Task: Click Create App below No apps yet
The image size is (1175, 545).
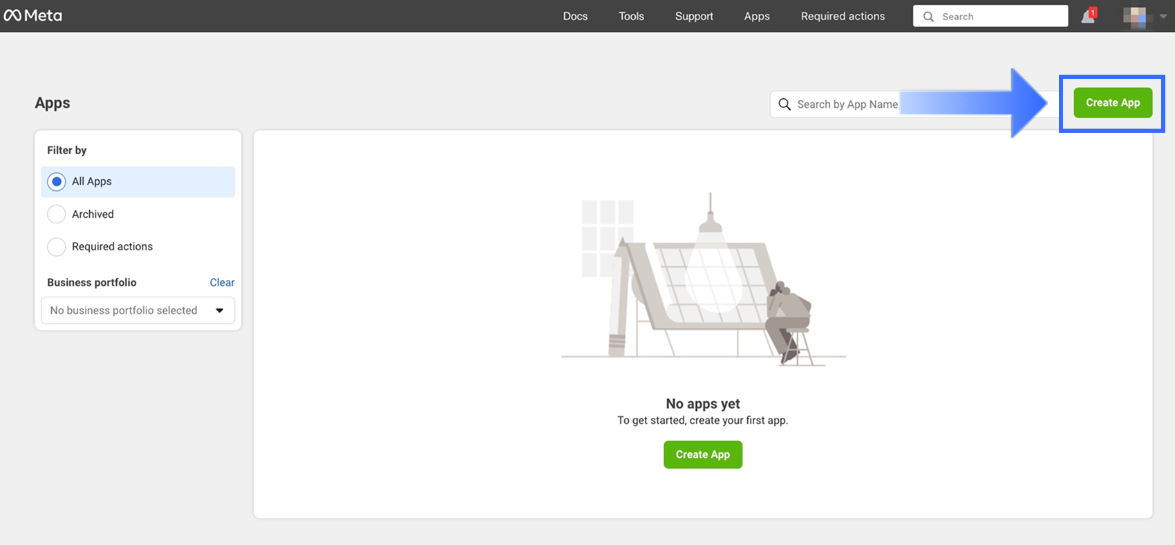Action: click(x=703, y=454)
